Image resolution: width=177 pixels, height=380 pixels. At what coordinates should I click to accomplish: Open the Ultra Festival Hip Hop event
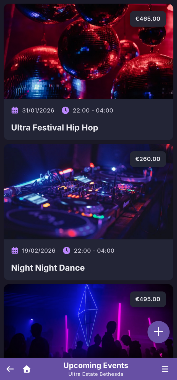(54, 128)
